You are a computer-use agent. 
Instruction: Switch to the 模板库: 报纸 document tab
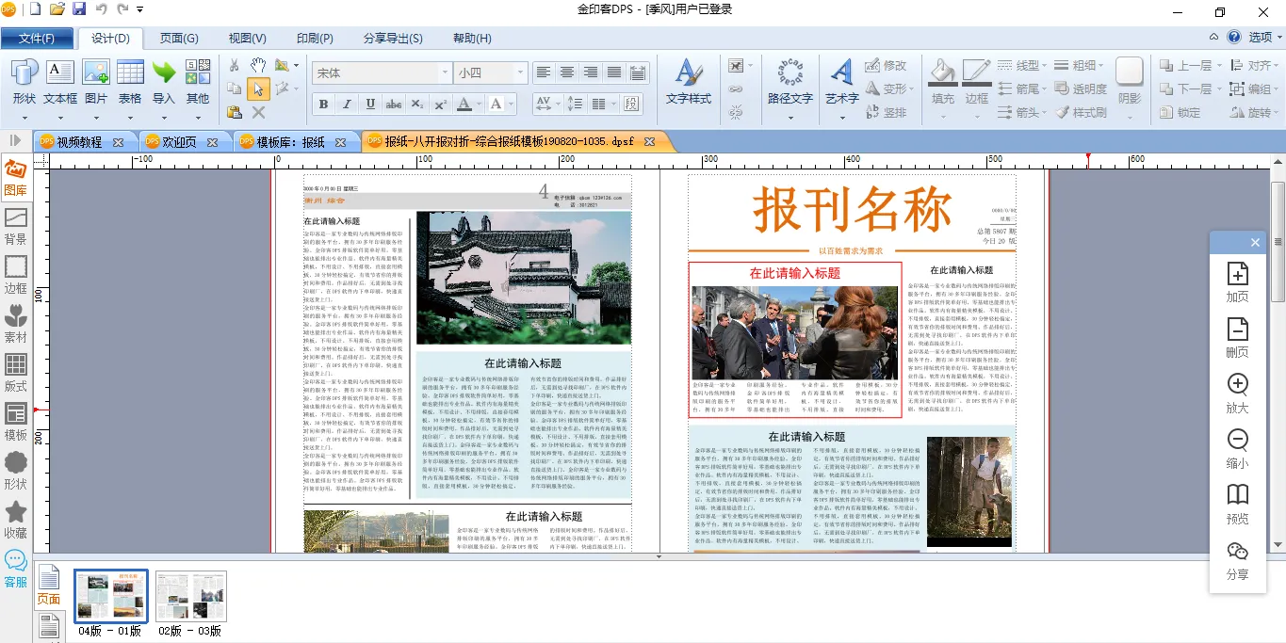coord(292,142)
